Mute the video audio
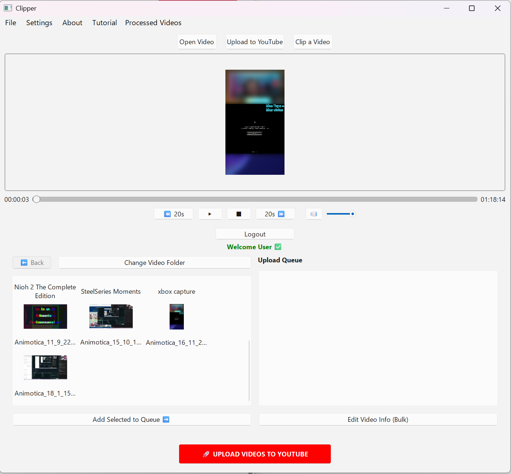Viewport: 511px width, 474px height. coord(314,214)
